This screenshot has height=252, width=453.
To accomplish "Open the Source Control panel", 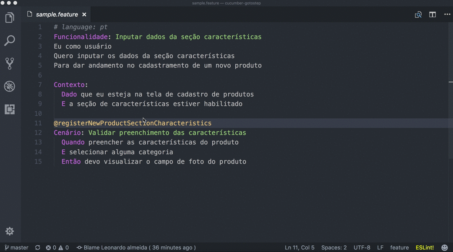I will click(9, 63).
